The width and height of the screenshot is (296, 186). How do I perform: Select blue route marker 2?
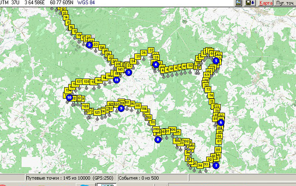click(89, 45)
